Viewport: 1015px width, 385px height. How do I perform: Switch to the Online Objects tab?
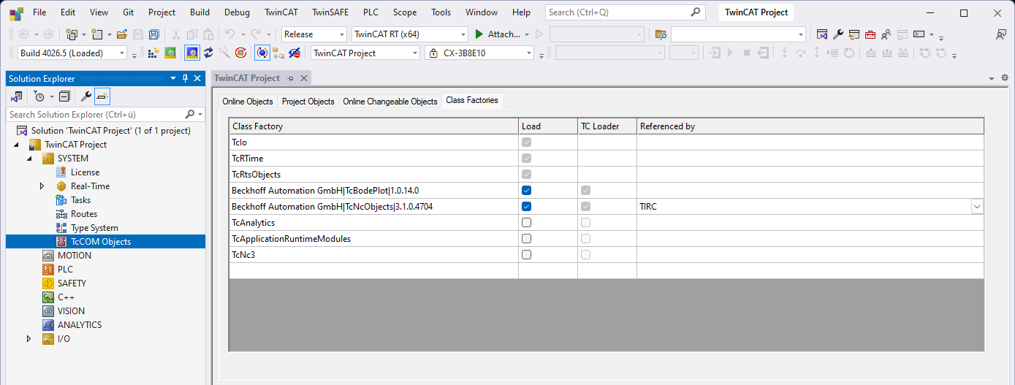tap(248, 102)
